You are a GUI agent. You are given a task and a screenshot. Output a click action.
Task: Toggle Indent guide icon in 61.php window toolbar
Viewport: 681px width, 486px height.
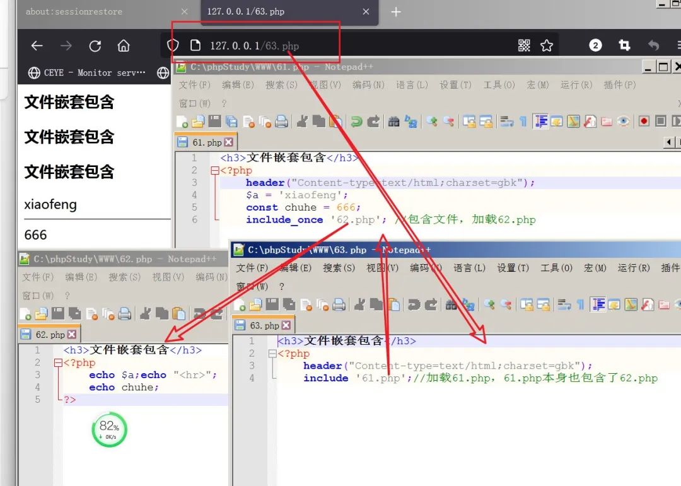pos(541,122)
